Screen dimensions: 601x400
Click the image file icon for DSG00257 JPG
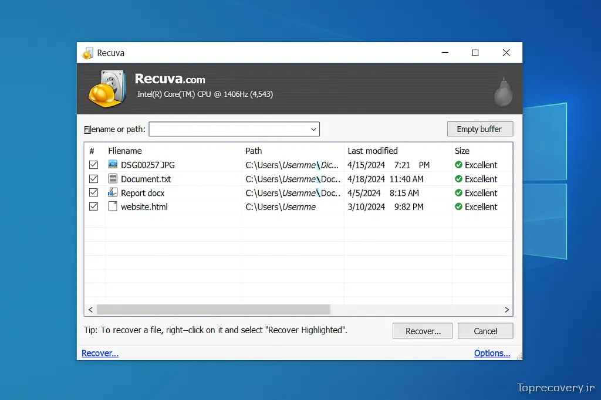(113, 165)
